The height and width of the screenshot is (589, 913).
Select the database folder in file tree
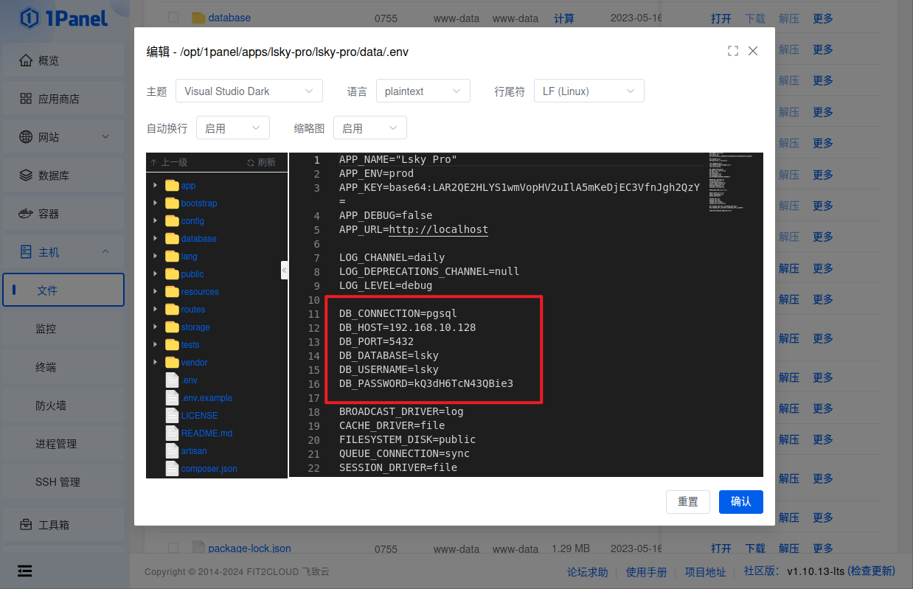[198, 239]
